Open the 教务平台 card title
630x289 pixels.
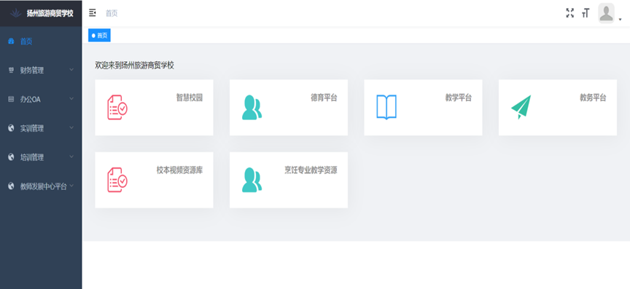[x=593, y=98]
